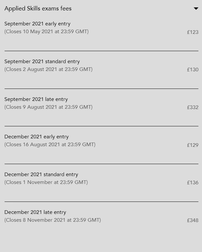Select December 2021 standard entry title
The image size is (202, 252).
[41, 175]
